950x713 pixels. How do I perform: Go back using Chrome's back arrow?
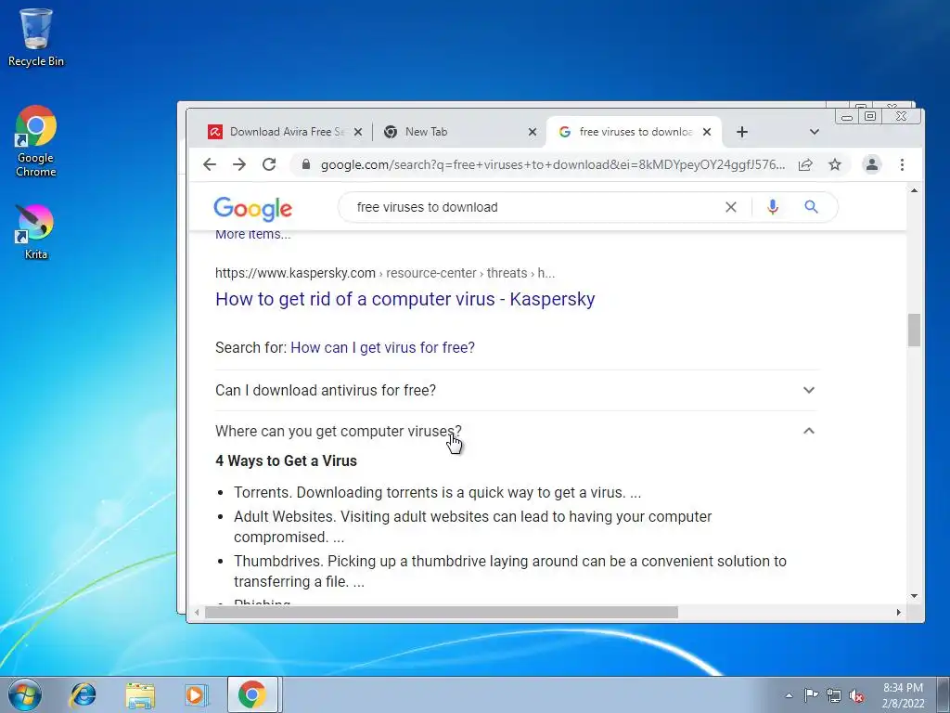pyautogui.click(x=210, y=164)
